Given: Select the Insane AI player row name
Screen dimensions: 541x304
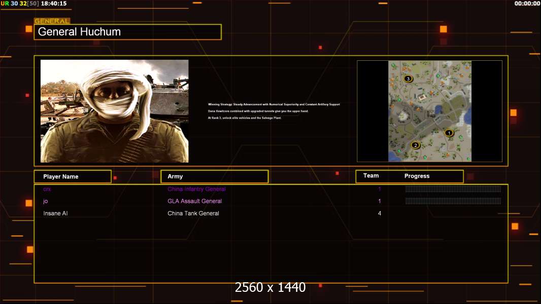Looking at the screenshot, I should [55, 213].
